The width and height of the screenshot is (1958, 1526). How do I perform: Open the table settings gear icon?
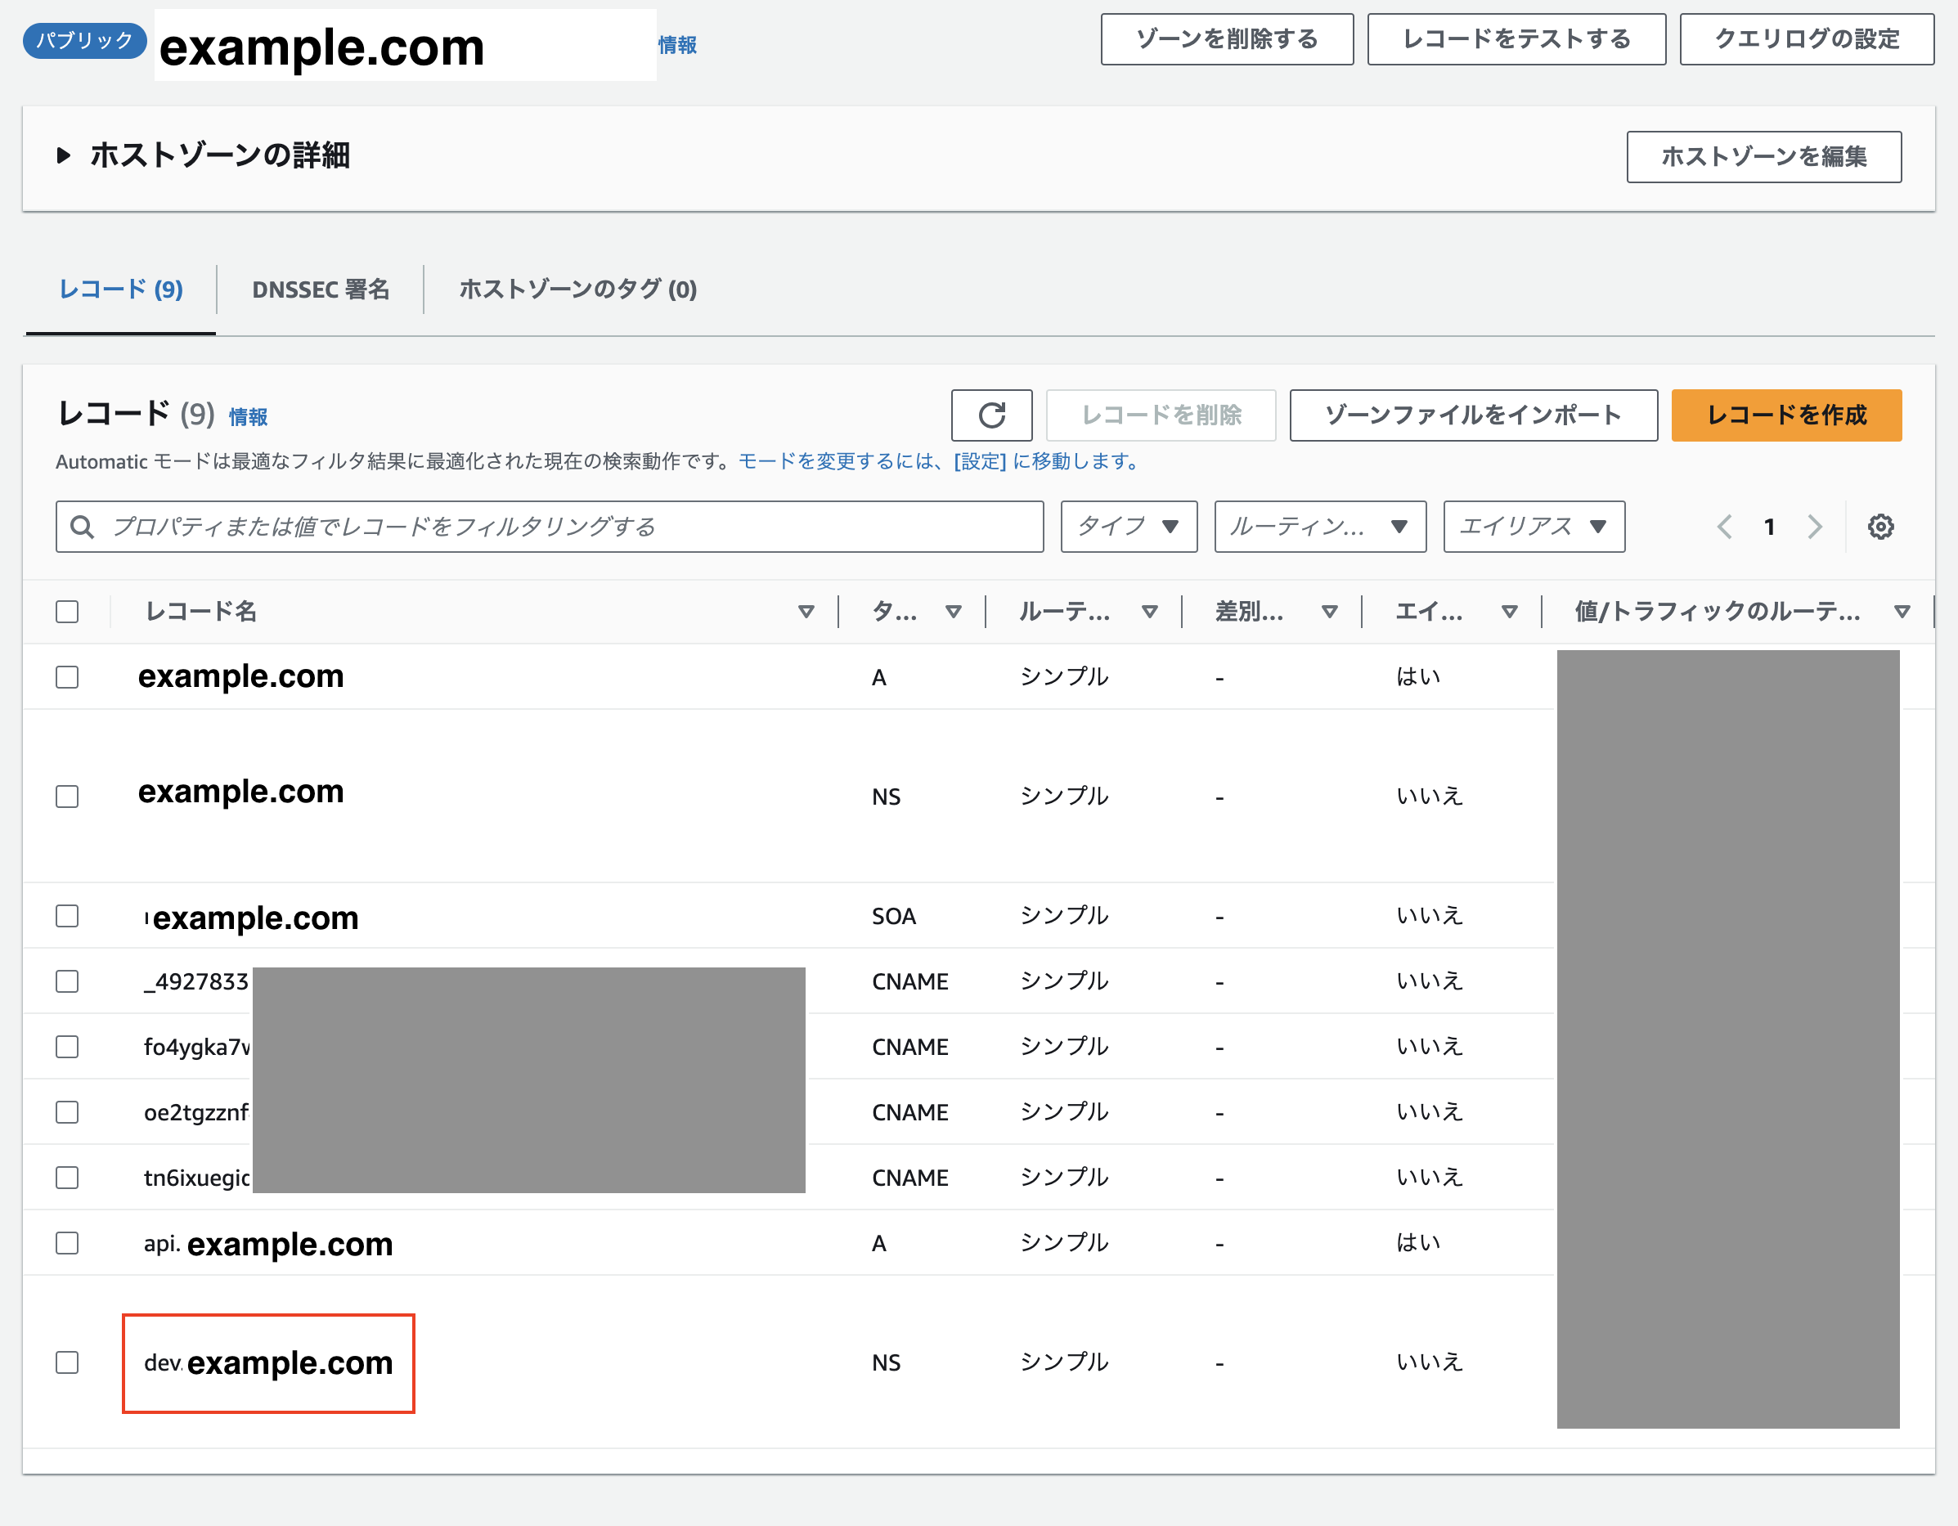pyautogui.click(x=1880, y=527)
